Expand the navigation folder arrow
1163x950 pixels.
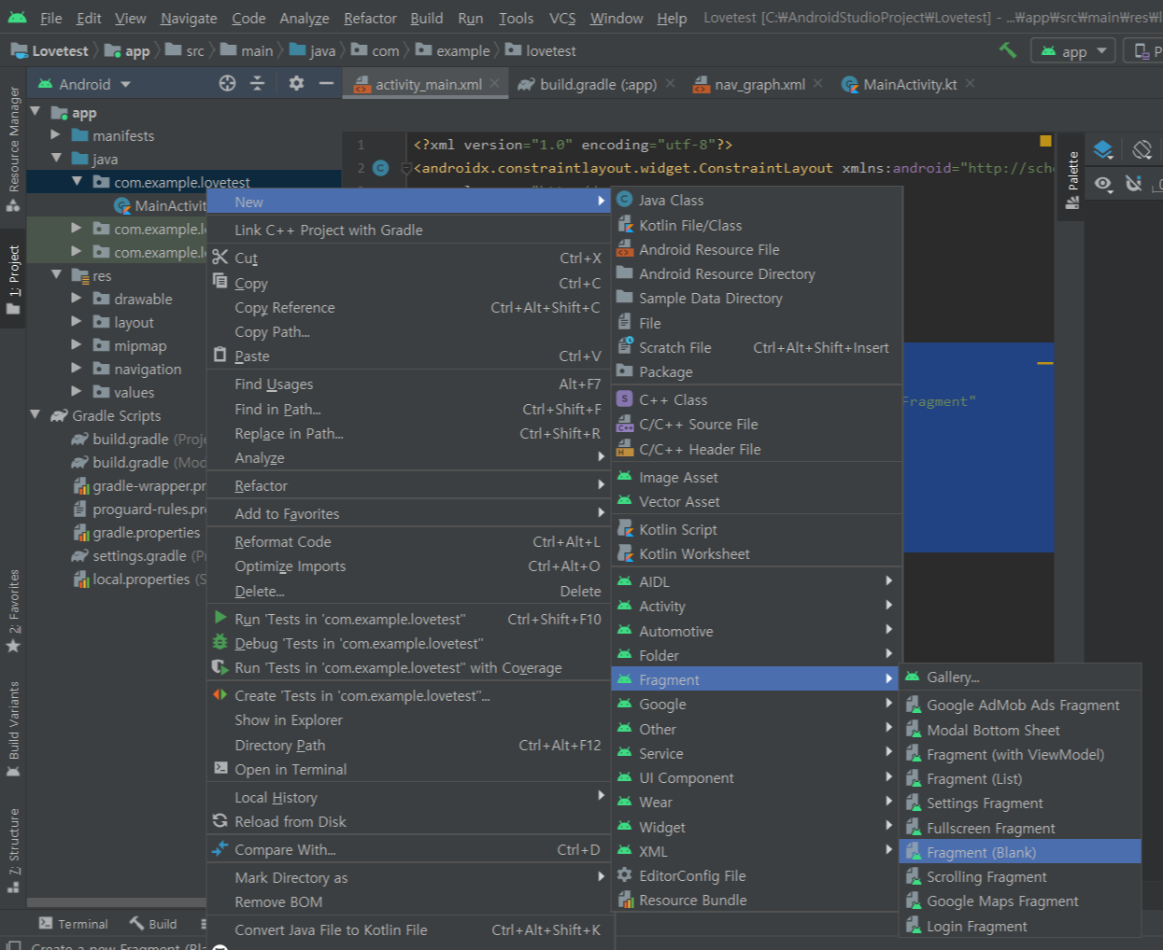pos(77,369)
